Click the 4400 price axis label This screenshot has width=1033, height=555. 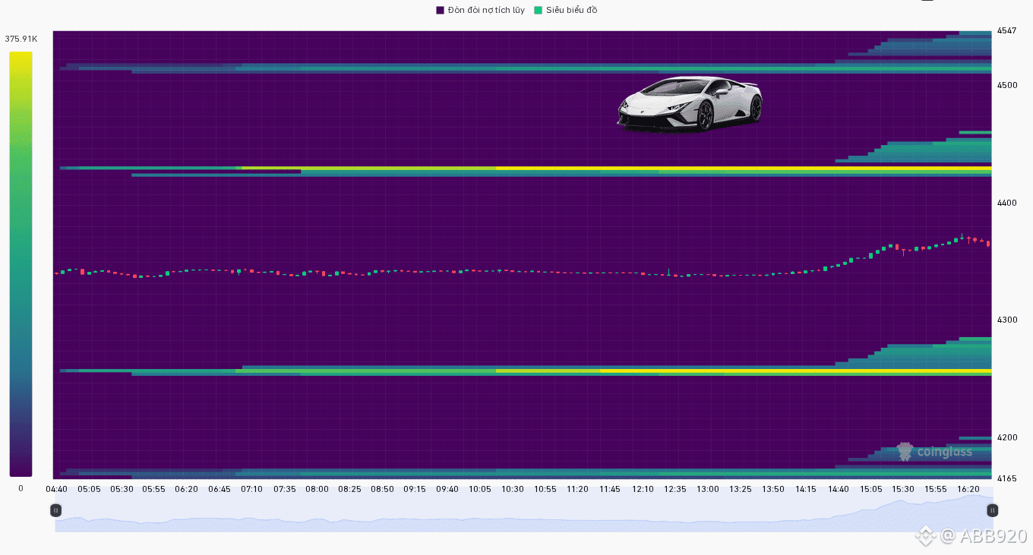click(x=1006, y=203)
